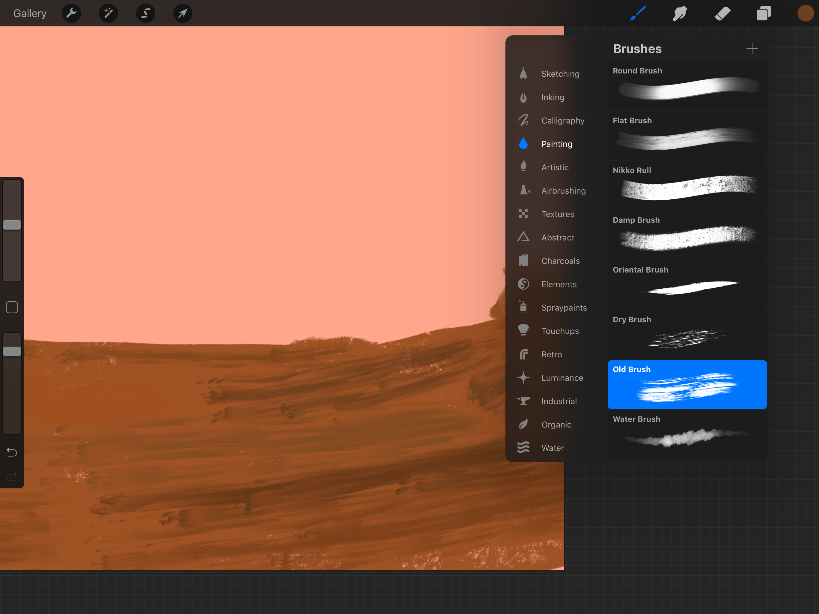The width and height of the screenshot is (819, 614).
Task: Choose the Damp Brush
Action: pyautogui.click(x=687, y=235)
